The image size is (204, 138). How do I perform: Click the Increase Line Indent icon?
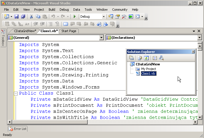coord(42,24)
